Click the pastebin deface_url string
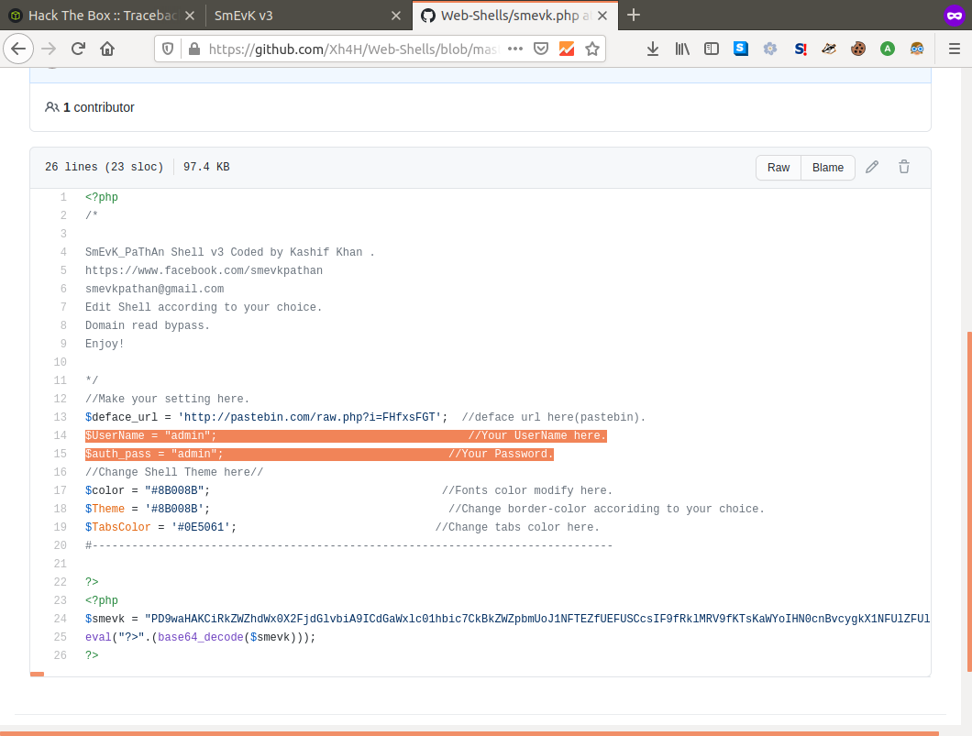The width and height of the screenshot is (972, 736). pos(309,417)
